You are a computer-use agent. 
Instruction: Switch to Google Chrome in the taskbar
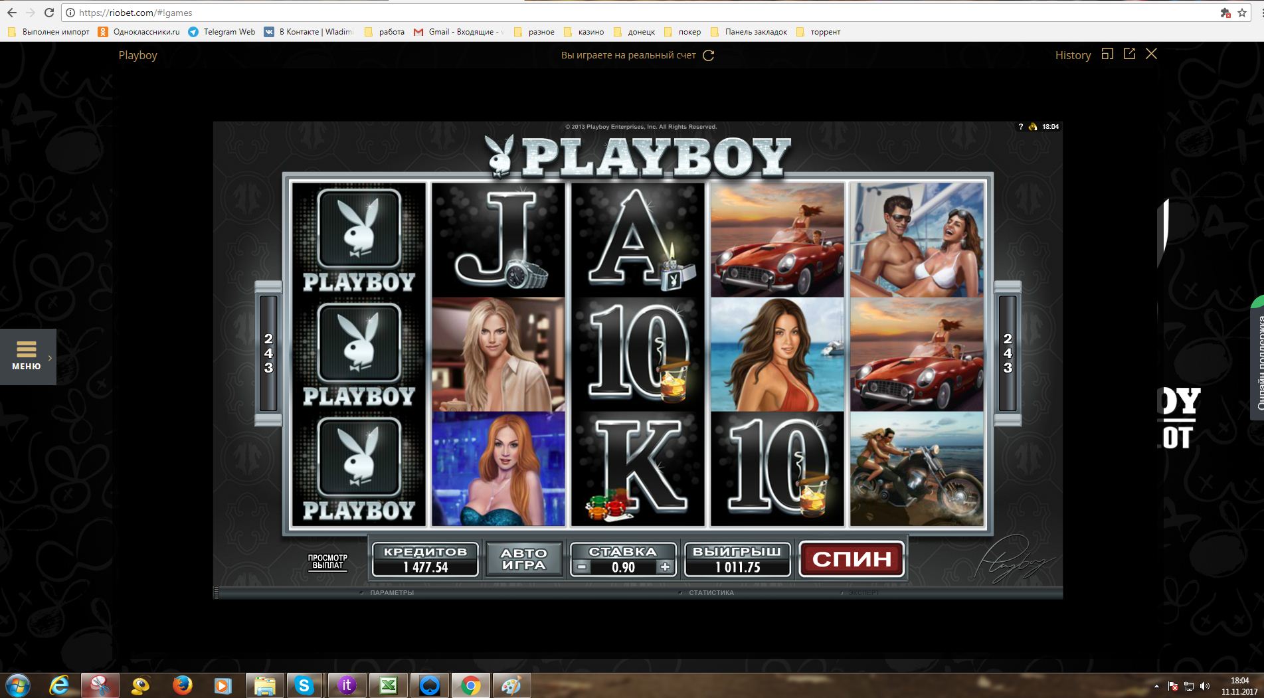click(x=470, y=685)
